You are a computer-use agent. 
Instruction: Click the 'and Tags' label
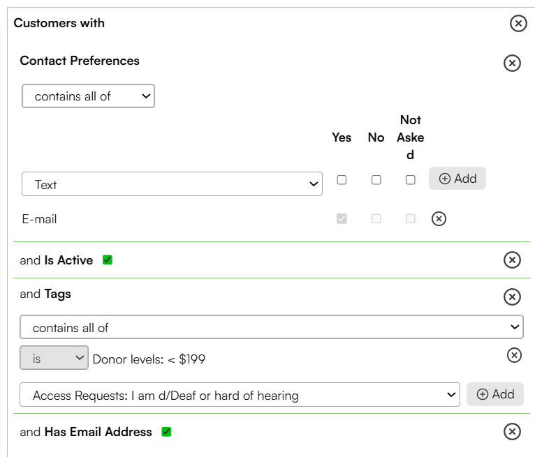45,294
